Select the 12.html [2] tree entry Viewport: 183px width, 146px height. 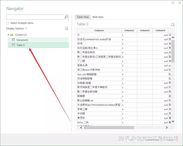point(21,35)
